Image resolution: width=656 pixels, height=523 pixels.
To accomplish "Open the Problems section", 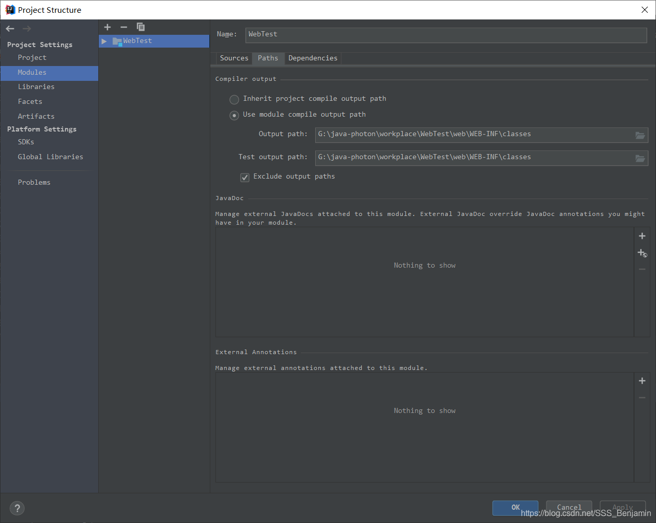I will (34, 183).
